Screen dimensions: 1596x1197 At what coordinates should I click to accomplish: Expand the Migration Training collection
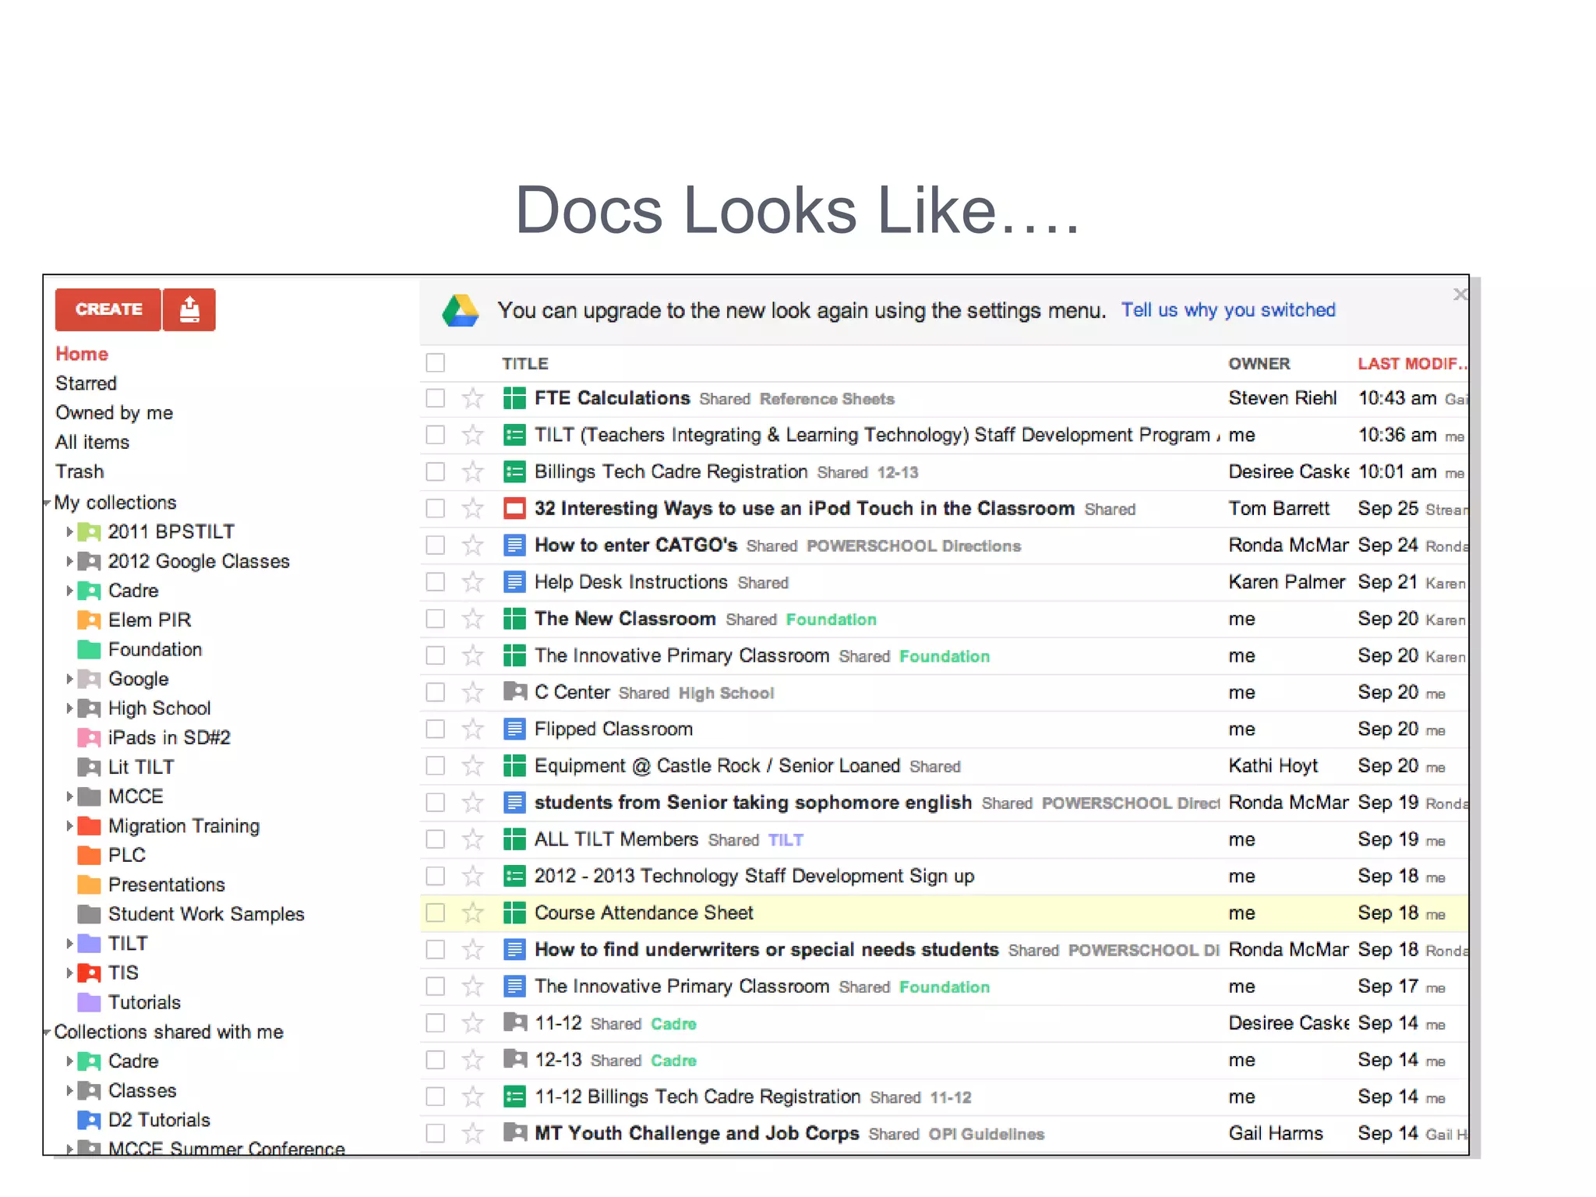pos(69,826)
